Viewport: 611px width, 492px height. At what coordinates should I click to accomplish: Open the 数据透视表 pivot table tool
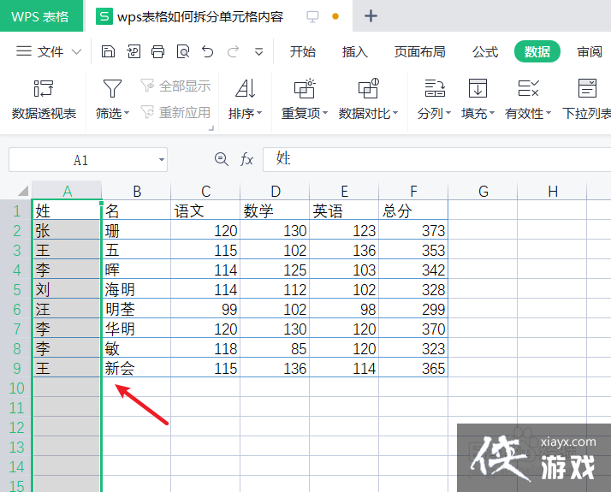coord(44,98)
